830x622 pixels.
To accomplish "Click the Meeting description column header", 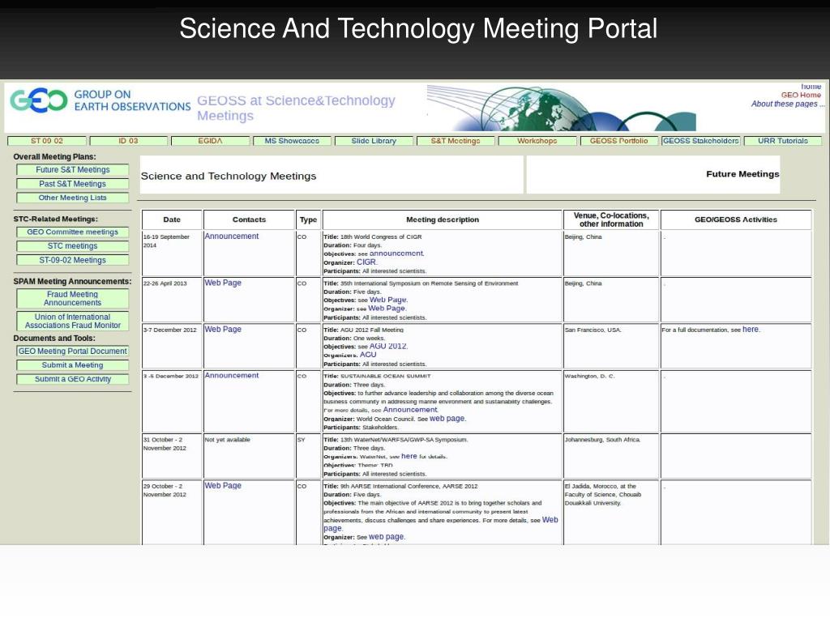I will click(x=443, y=219).
